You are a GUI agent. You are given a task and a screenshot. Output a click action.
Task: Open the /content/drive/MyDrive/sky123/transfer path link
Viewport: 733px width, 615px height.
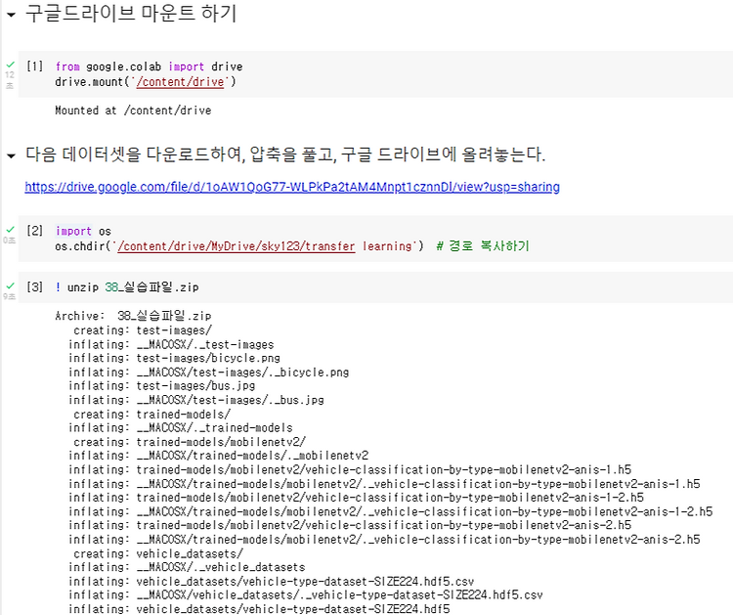[237, 246]
